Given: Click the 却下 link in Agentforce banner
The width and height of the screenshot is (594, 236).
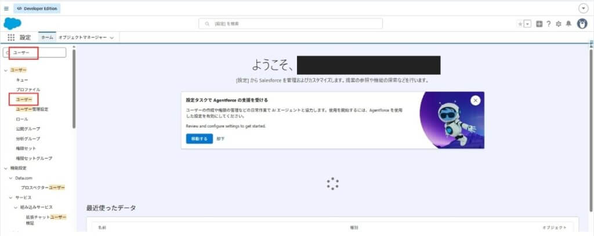Looking at the screenshot, I should 220,139.
